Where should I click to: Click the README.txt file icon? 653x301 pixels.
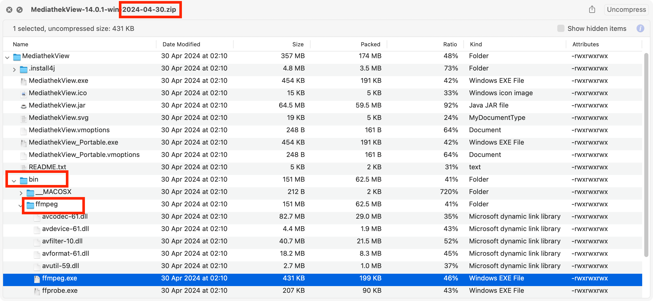tap(23, 167)
